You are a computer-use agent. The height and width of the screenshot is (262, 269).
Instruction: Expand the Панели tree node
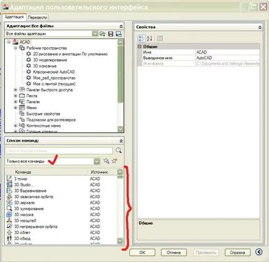point(15,102)
